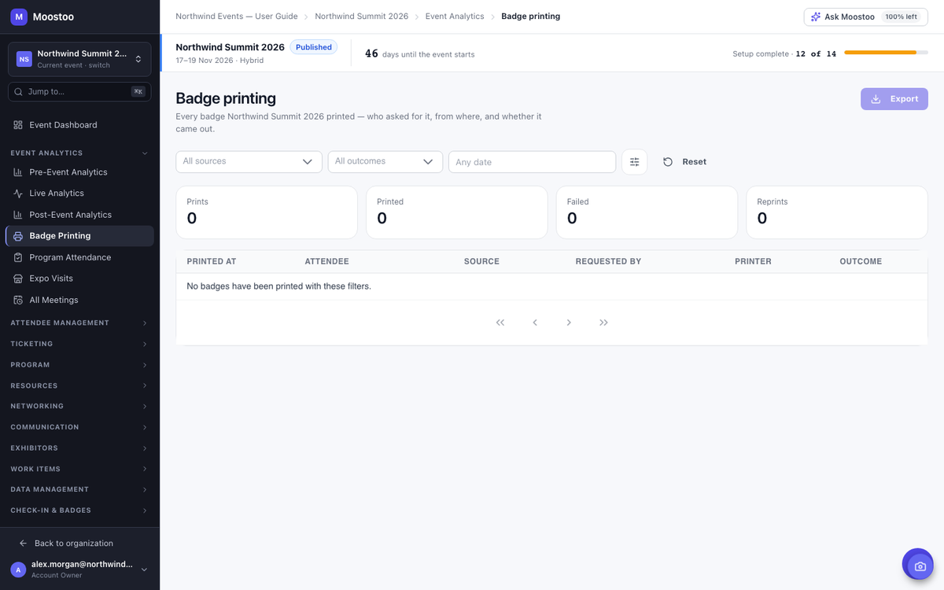Expand the Communication section
The height and width of the screenshot is (590, 944).
coord(145,427)
